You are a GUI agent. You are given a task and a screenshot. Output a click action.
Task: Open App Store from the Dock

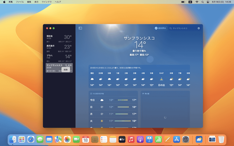tap(177, 140)
